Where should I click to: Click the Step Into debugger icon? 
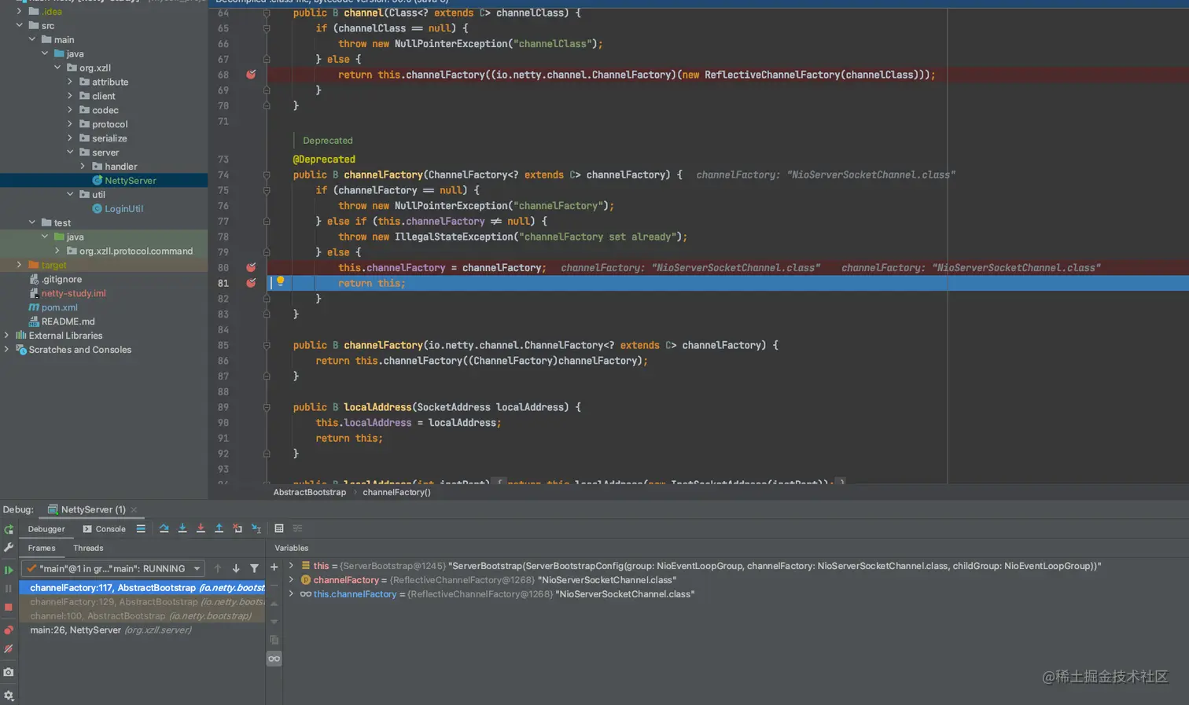point(182,529)
